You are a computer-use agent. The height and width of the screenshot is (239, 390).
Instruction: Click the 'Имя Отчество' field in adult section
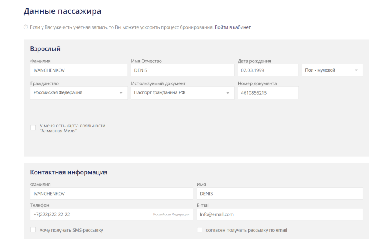click(182, 70)
